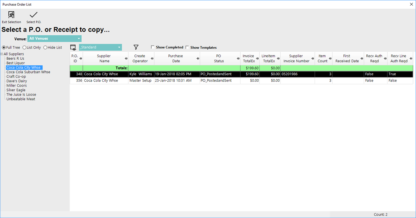The height and width of the screenshot is (218, 416).
Task: Collapse the All Suppliers tree node
Action: pos(2,54)
